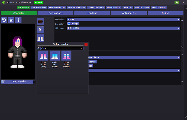Screen dimensions: 187x120
Task: Click the paw print species icon
Action: 11,20
